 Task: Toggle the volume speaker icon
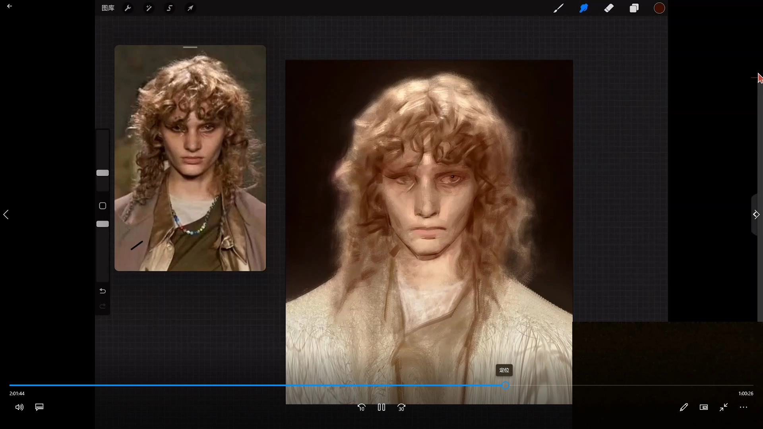[x=19, y=407]
